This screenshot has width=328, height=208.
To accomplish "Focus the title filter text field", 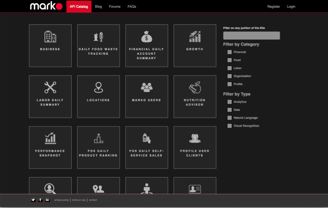I will (251, 35).
